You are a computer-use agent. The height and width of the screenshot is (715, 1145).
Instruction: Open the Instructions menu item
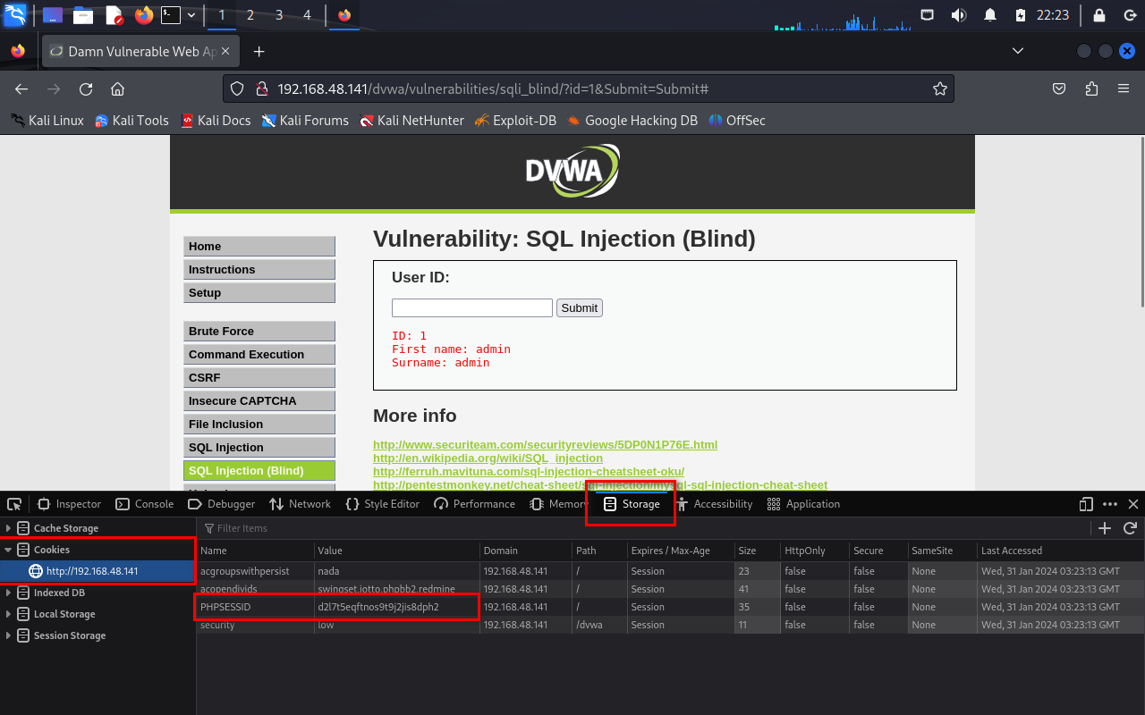[x=259, y=269]
